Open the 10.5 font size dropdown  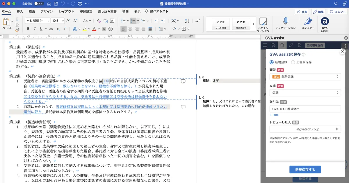point(58,21)
